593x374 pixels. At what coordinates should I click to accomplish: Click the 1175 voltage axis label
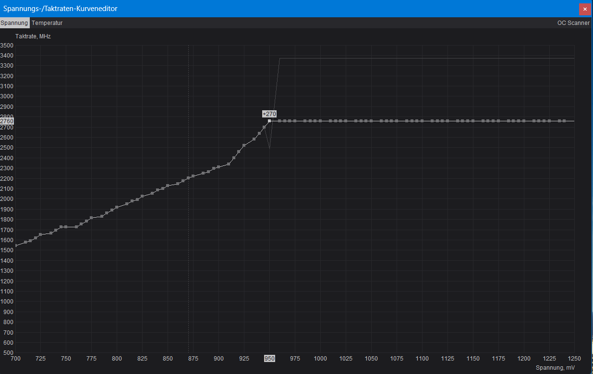(498, 358)
